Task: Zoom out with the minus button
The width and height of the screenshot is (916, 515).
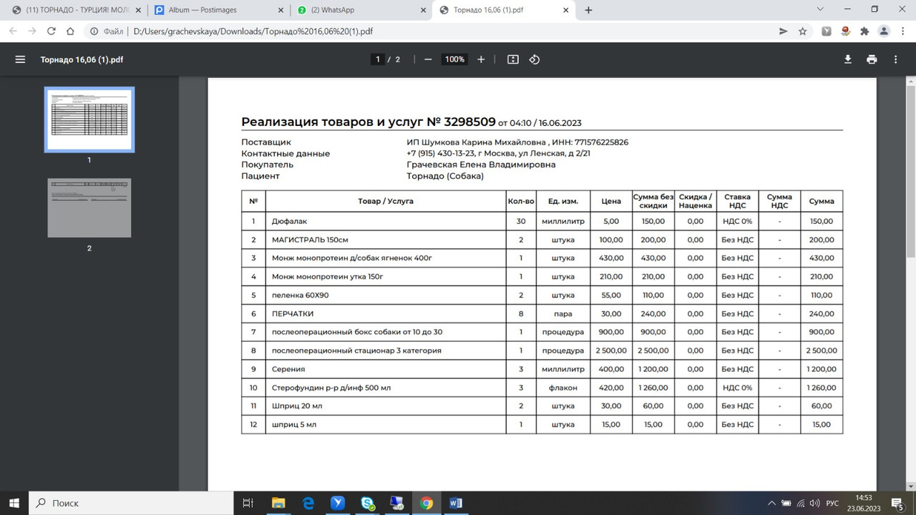Action: 428,59
